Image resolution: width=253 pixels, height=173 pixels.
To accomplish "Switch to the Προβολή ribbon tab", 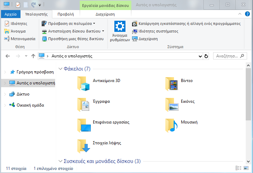I will 66,14.
